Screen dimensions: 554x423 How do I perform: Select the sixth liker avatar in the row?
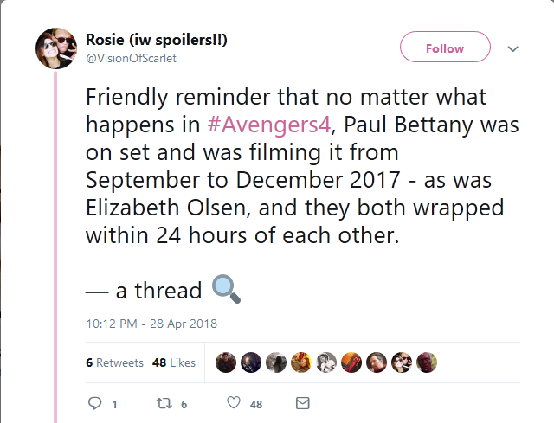(351, 362)
